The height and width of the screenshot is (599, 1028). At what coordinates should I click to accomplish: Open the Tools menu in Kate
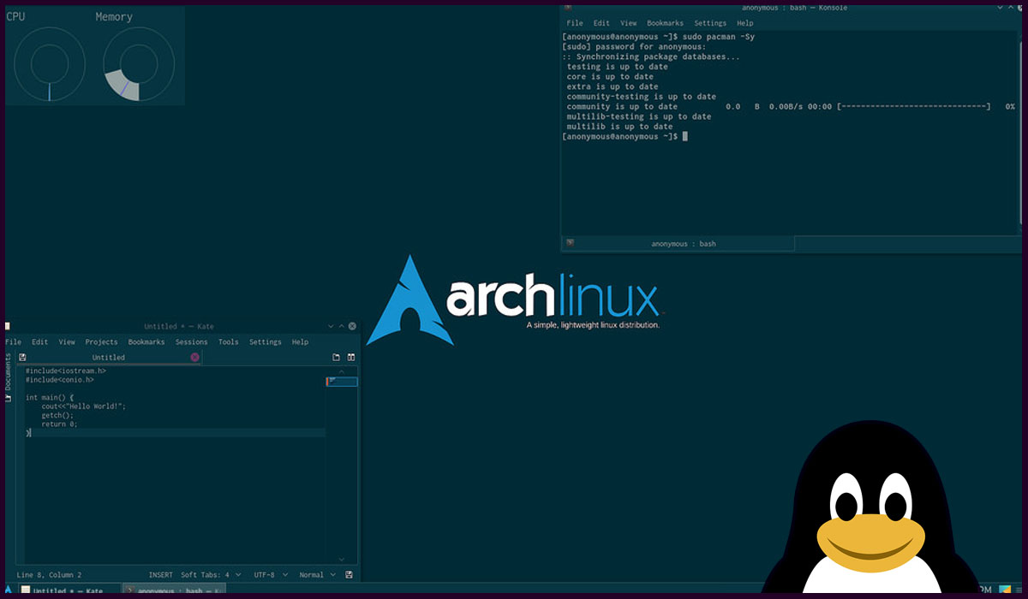click(x=228, y=341)
